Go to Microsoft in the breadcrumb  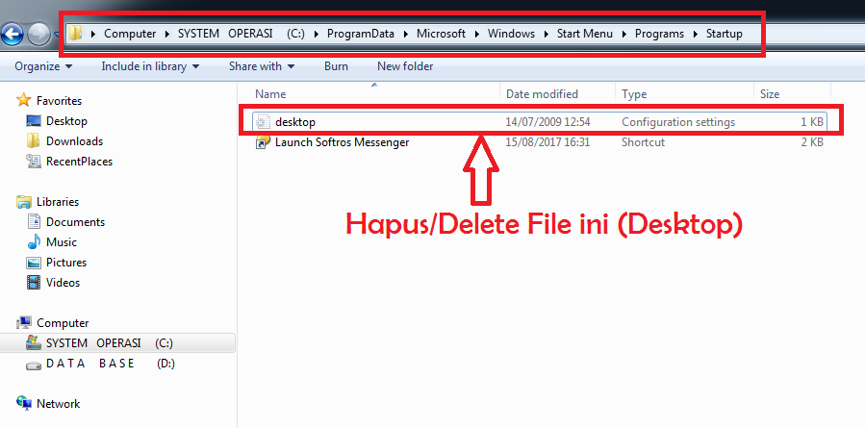pyautogui.click(x=442, y=34)
